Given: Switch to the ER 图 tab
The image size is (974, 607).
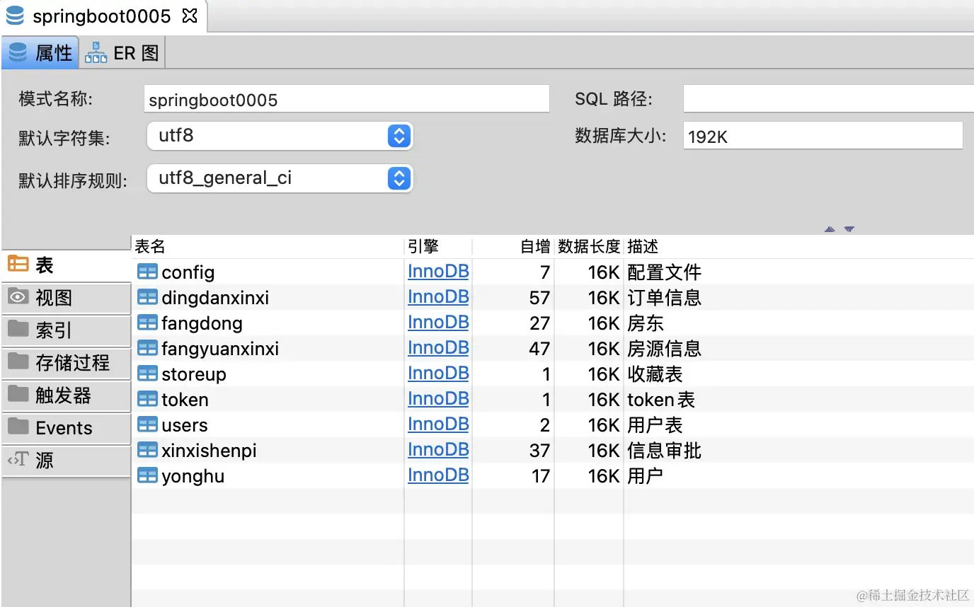Looking at the screenshot, I should click(122, 52).
